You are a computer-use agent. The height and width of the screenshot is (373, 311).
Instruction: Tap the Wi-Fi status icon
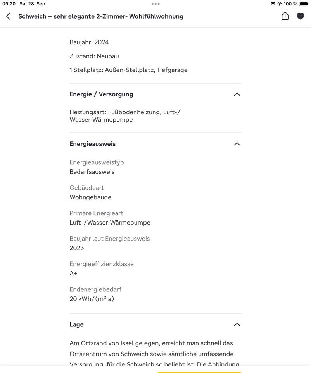(273, 4)
